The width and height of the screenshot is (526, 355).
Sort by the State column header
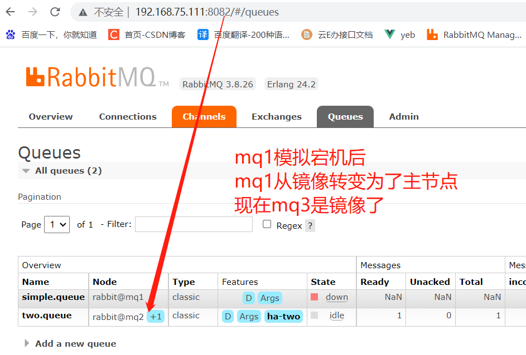coord(323,282)
